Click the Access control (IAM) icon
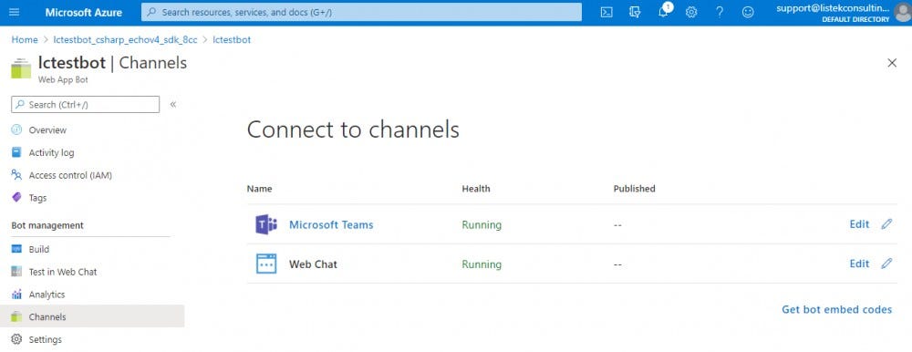 pos(16,174)
